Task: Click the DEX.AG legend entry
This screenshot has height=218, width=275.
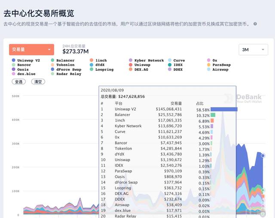Action: tap(138, 69)
